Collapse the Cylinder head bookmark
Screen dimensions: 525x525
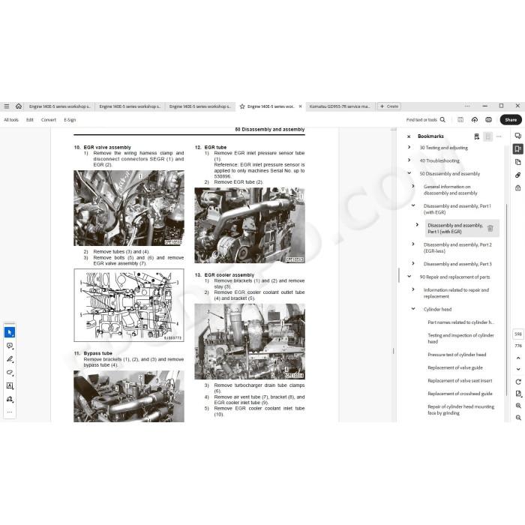click(413, 309)
